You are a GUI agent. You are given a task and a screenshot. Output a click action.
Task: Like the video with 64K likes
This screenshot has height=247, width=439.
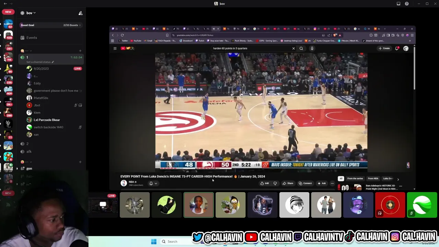(x=265, y=184)
